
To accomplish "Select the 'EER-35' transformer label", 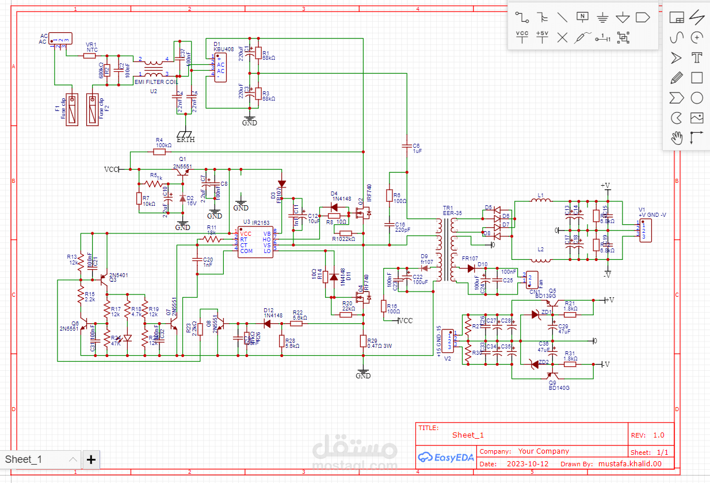I will tap(452, 213).
